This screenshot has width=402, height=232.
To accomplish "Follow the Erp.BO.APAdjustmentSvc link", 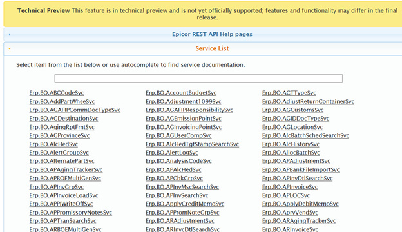I will click(x=296, y=161).
